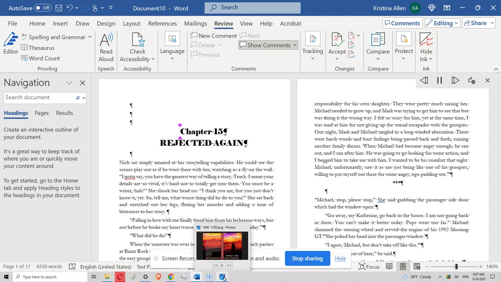Expand Spelling and Grammar dropdown arrow
501x282 pixels.
tap(90, 37)
